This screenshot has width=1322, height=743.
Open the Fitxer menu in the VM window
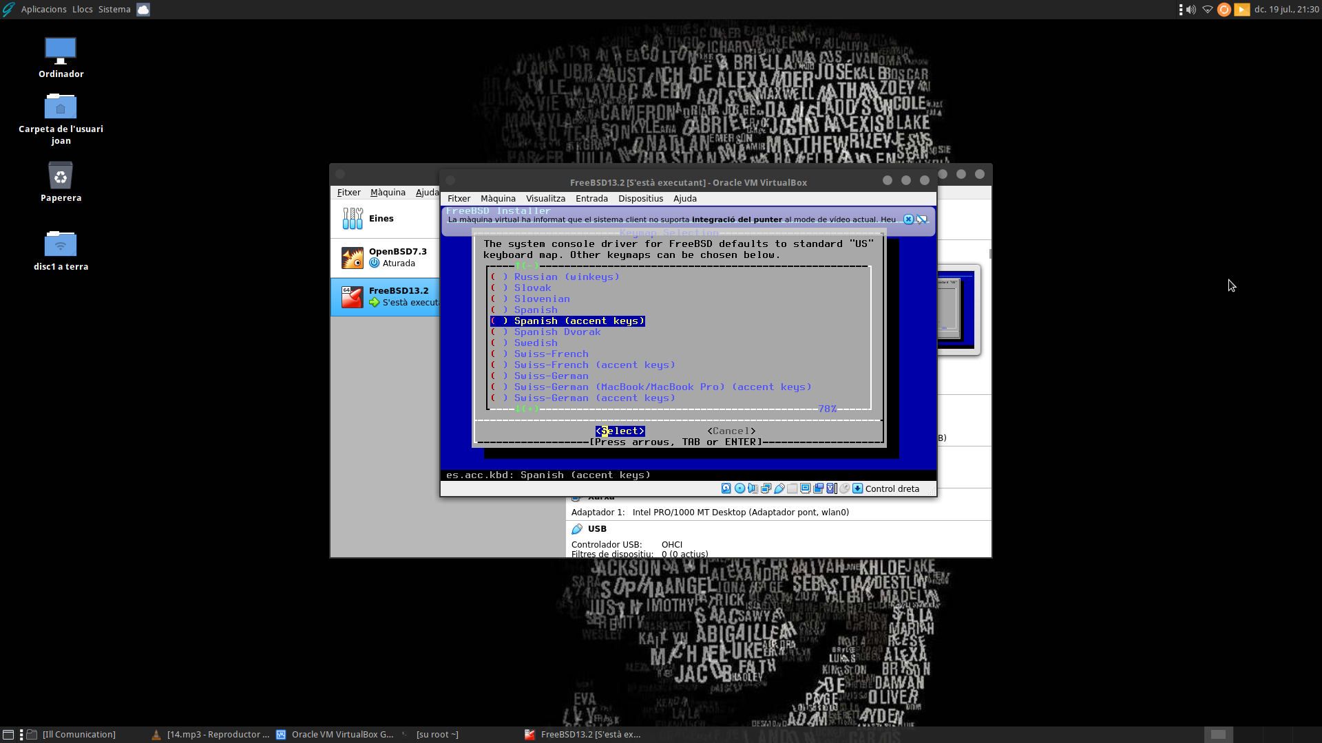(x=459, y=199)
